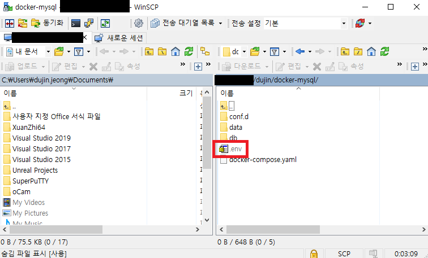The height and width of the screenshot is (258, 428).
Task: Click local panel open directory icon
Action: [x=59, y=51]
